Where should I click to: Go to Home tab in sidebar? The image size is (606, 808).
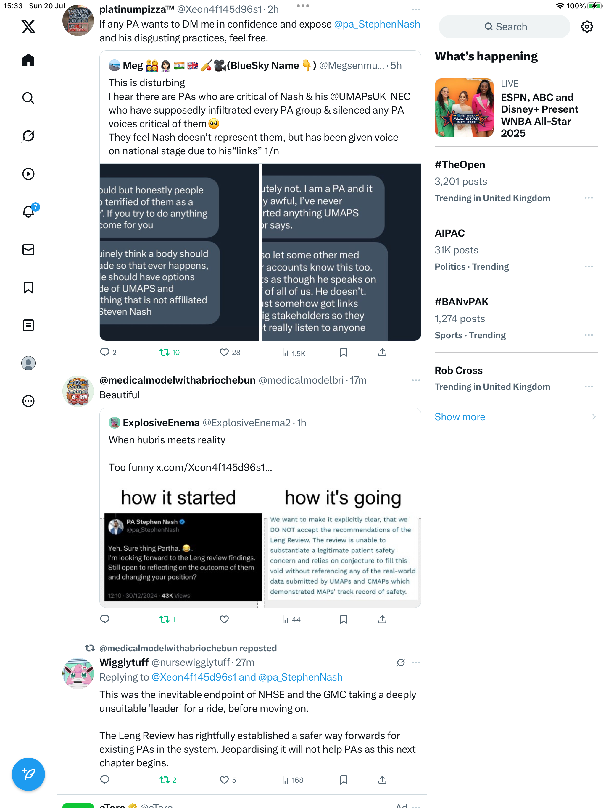28,60
